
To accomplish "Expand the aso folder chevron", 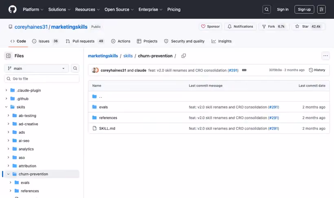I will (x=8, y=157).
